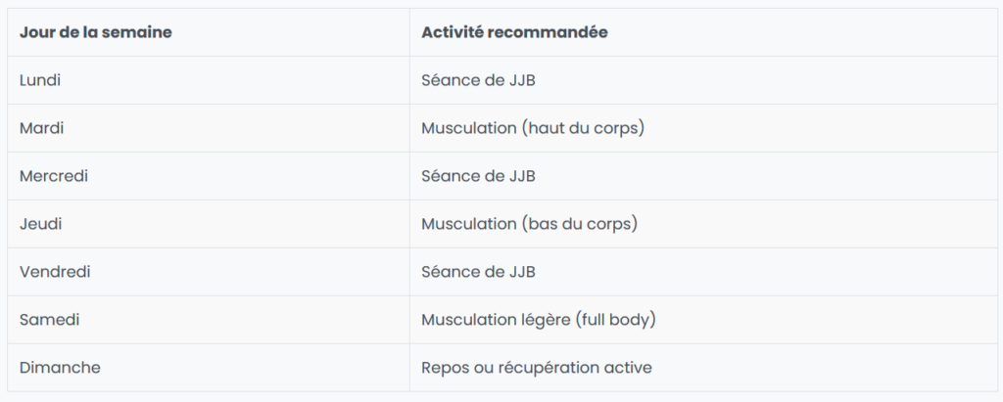Click the word 'Musculation' in the Jeudi row
Image resolution: width=1003 pixels, height=402 pixels.
point(469,224)
